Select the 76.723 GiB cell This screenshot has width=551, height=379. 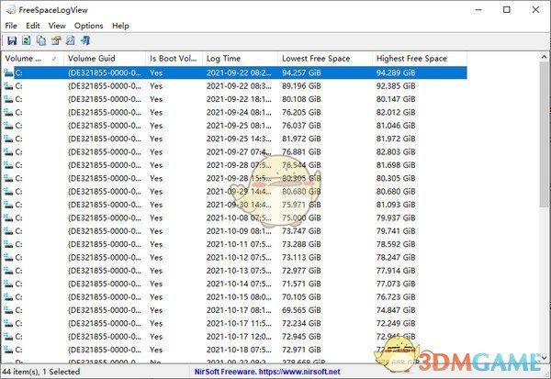396,297
